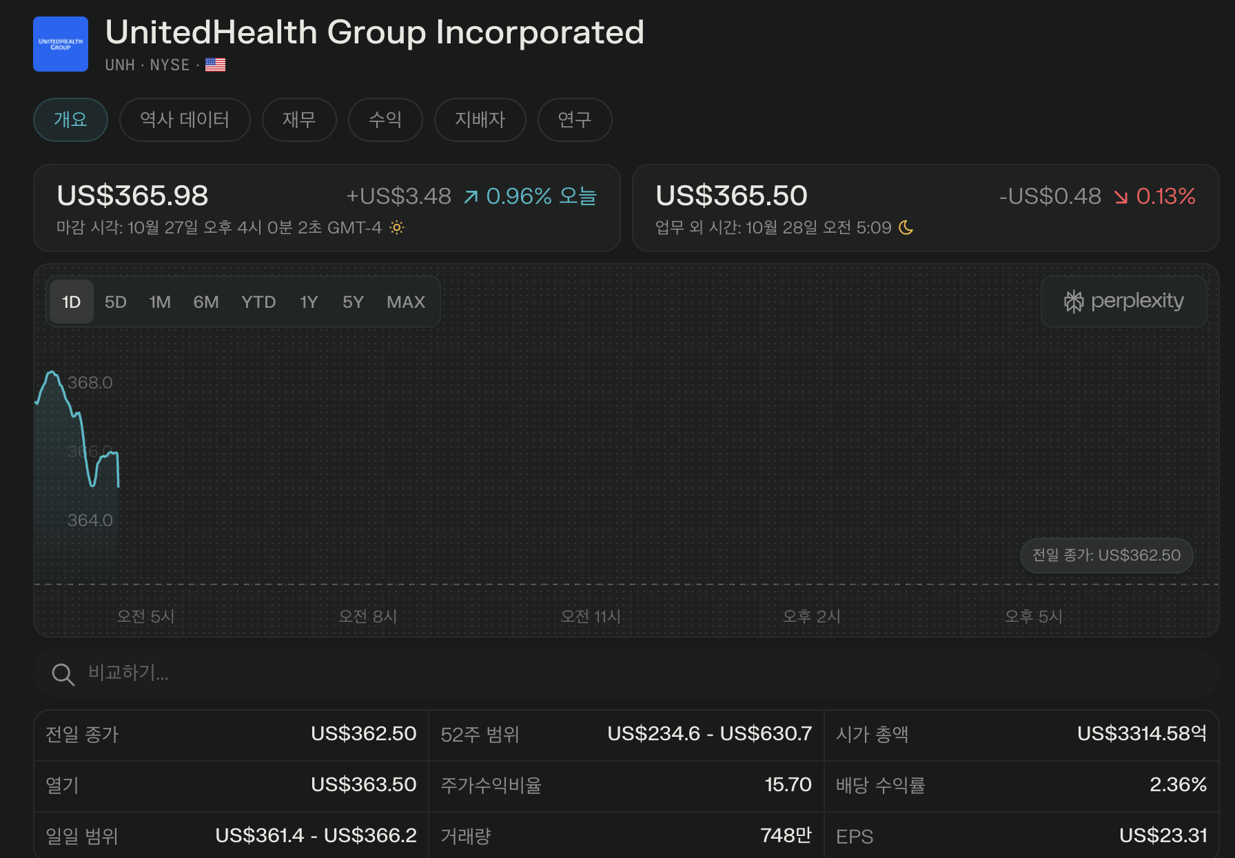Click the -US$0.48 change value
This screenshot has height=858, width=1235.
1050,196
